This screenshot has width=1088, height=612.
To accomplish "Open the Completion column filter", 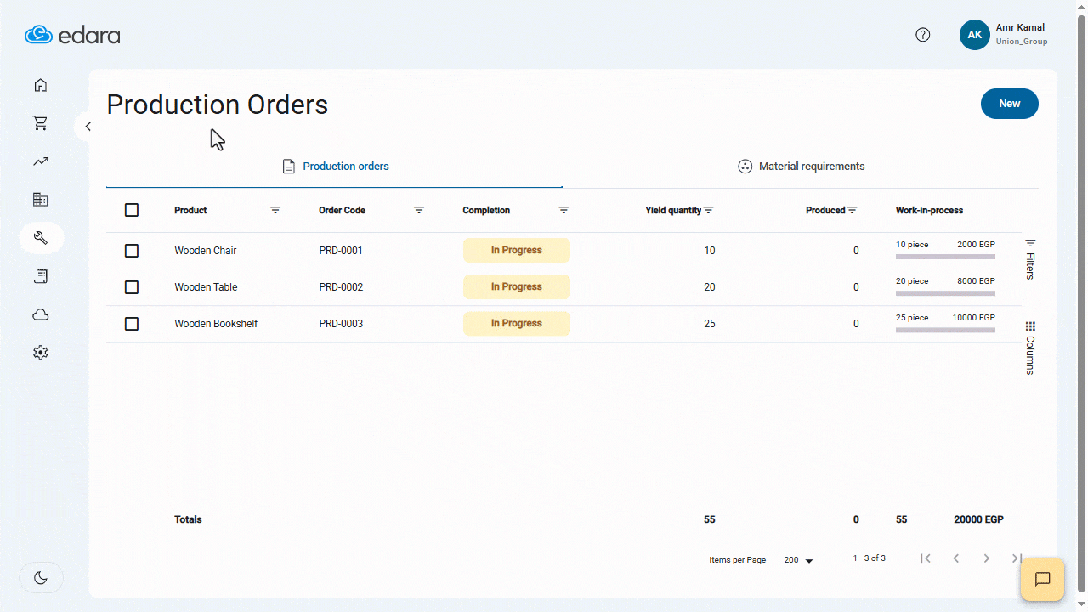I will click(x=564, y=210).
